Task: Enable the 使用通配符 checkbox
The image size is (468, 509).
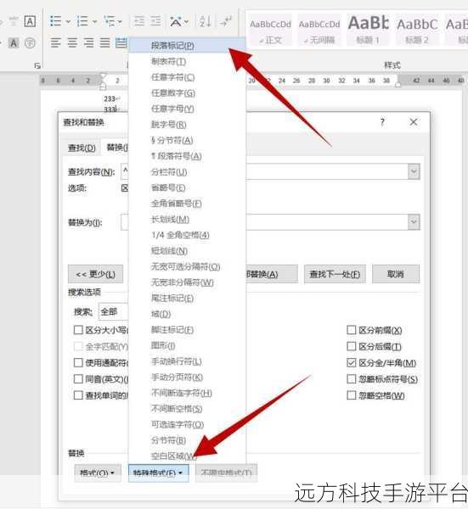Action: point(78,362)
